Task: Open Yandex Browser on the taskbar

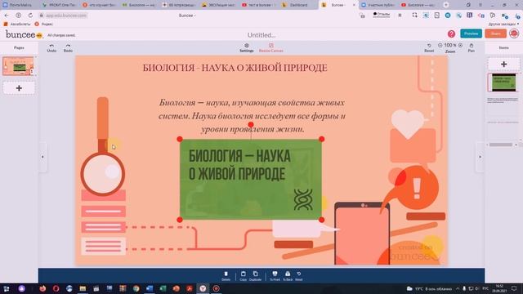Action: (x=203, y=288)
